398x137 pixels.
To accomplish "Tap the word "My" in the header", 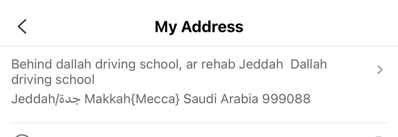I will [x=165, y=27].
